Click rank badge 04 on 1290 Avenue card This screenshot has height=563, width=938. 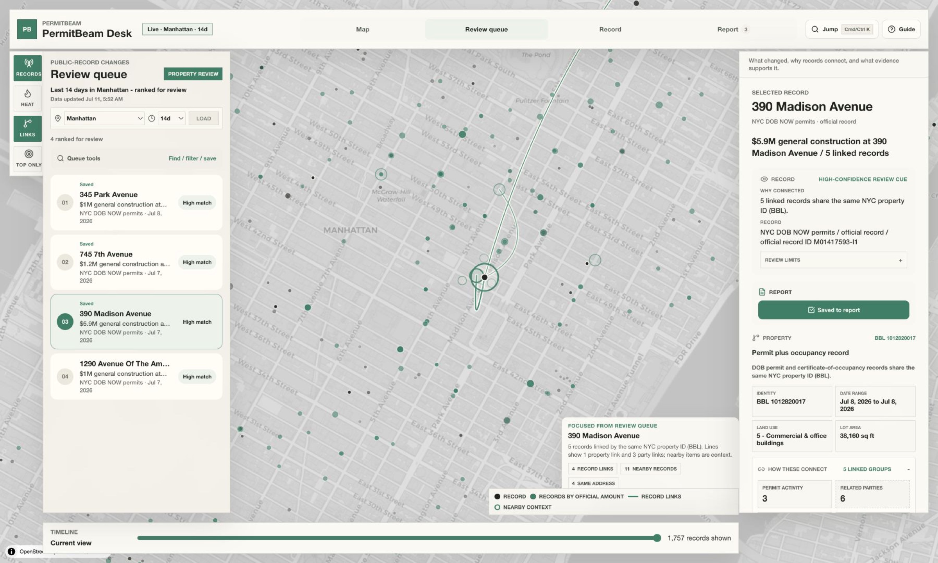65,377
